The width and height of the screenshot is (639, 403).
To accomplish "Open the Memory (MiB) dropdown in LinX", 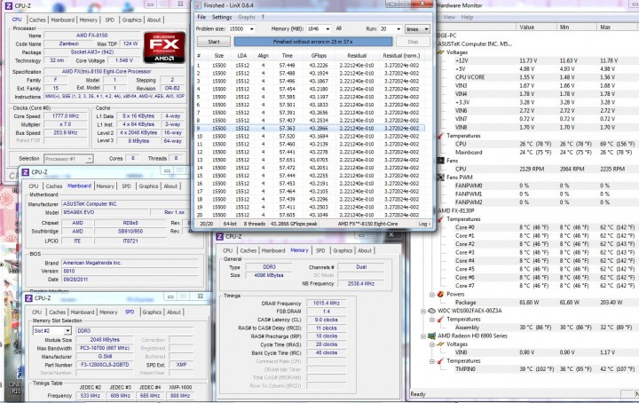I will tap(327, 29).
